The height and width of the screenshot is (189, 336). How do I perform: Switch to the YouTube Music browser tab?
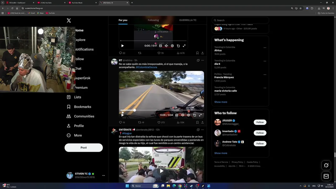coord(82,3)
